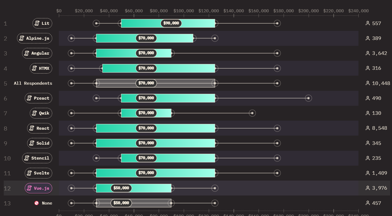Click the person icon next to 557

point(368,23)
